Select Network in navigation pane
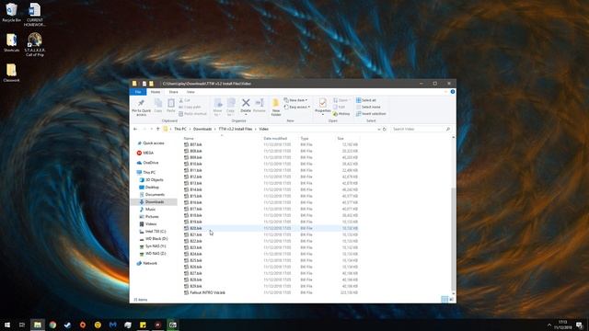Viewport: 589px width, 331px height. click(147, 263)
